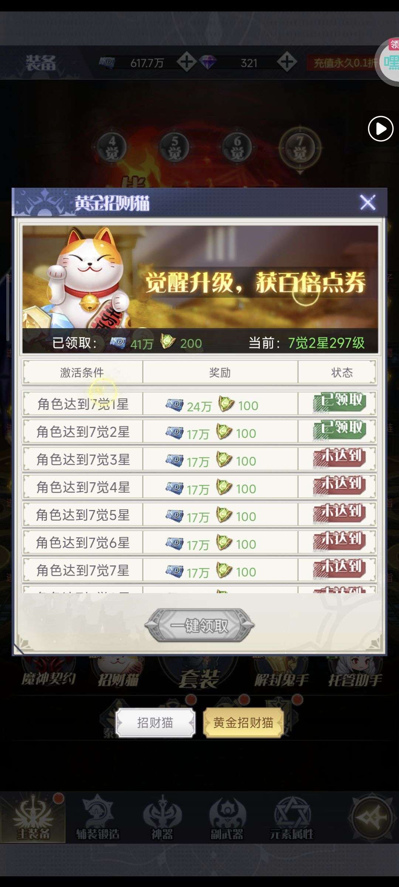Click the 未达到 status for 7觉3星
The height and width of the screenshot is (887, 399).
(340, 458)
